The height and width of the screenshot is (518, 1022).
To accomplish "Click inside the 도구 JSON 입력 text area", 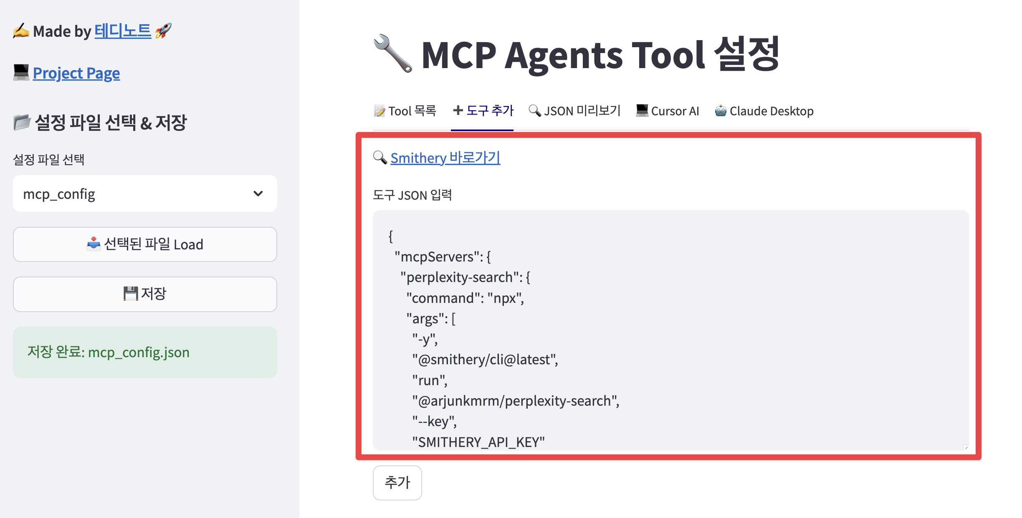I will coord(710,330).
